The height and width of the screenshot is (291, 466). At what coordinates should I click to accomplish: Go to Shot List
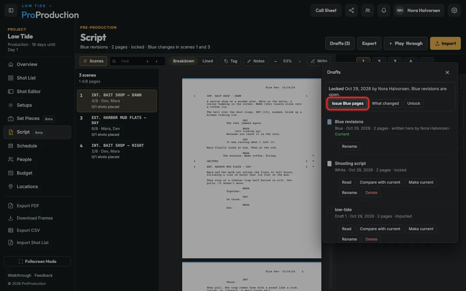37,78
